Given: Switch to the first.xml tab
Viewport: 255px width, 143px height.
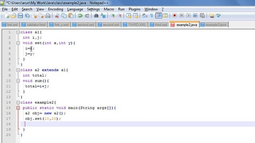Looking at the screenshot, I should pos(10,25).
